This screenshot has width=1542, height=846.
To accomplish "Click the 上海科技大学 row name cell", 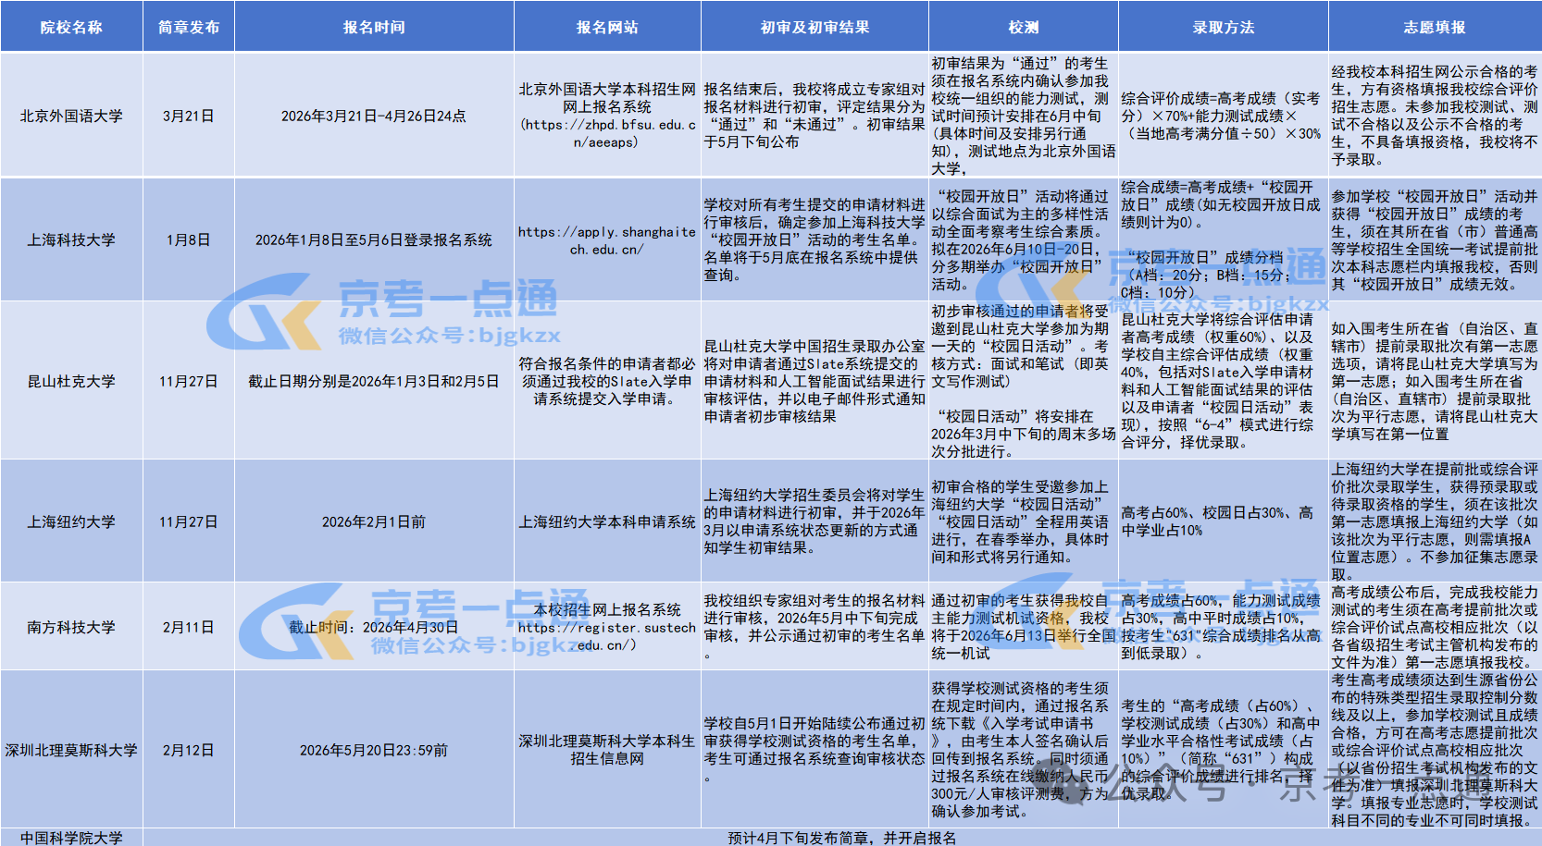I will coord(71,239).
